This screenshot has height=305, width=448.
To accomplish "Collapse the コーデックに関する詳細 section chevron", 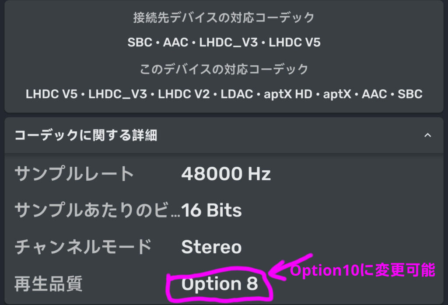I will coord(427,136).
